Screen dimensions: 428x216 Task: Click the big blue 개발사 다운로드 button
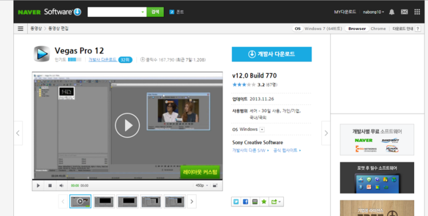click(271, 54)
